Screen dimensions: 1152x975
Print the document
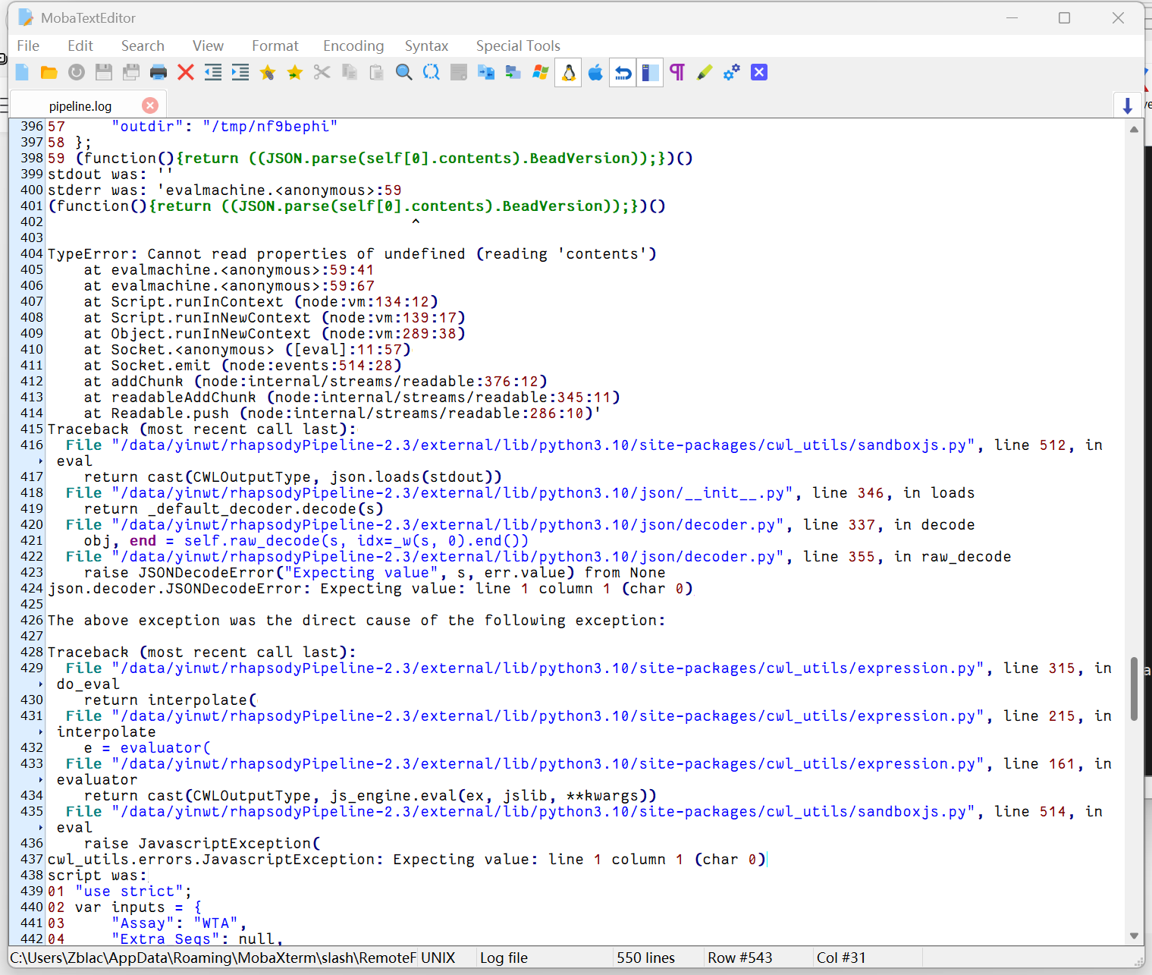tap(159, 72)
